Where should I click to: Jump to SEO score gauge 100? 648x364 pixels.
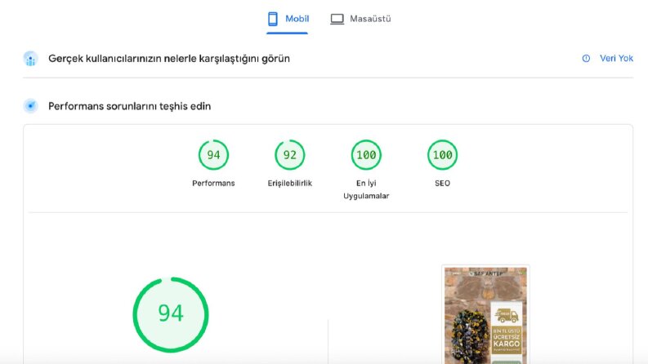pyautogui.click(x=442, y=155)
